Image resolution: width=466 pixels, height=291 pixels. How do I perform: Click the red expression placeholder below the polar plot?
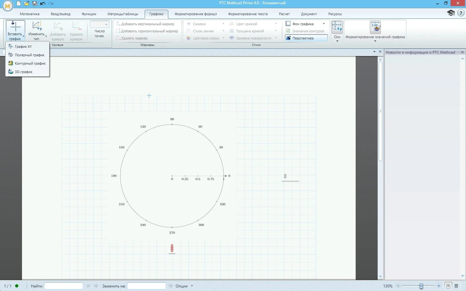click(172, 248)
